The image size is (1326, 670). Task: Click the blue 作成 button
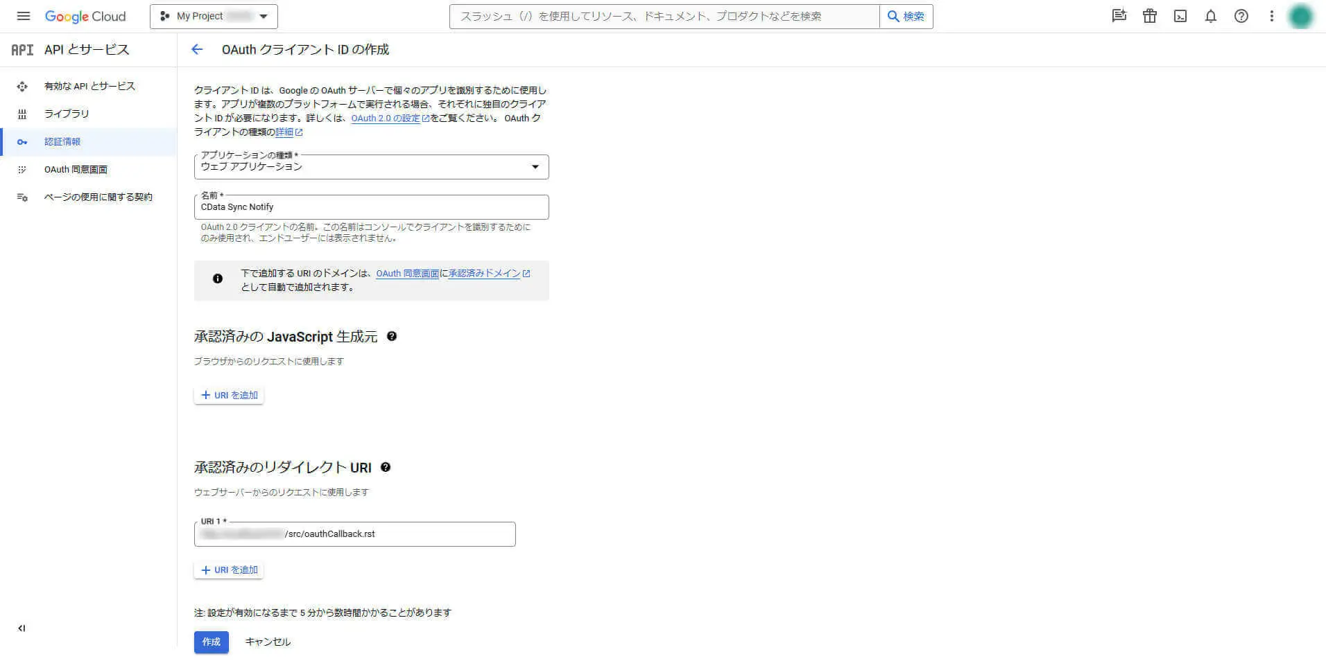(x=212, y=642)
